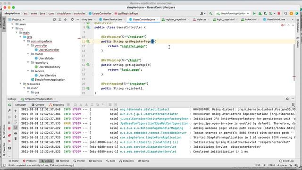Collapse the src folder in tree
302x170 pixels.
[x=13, y=28]
